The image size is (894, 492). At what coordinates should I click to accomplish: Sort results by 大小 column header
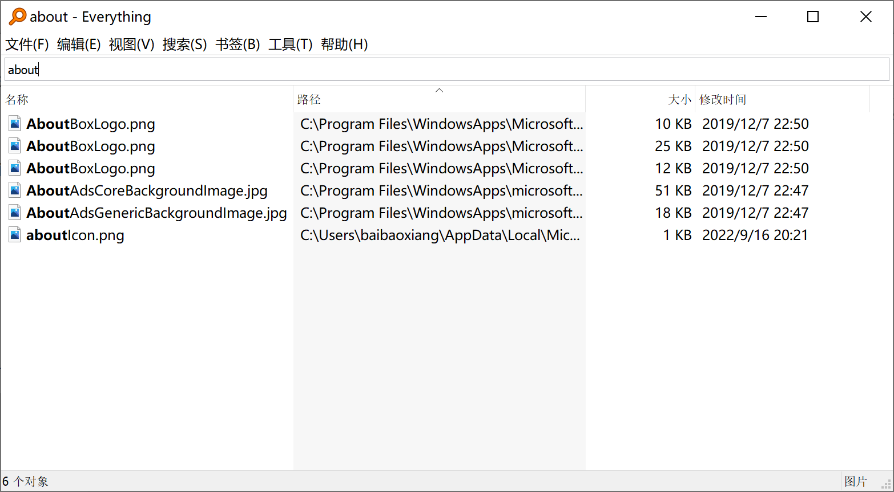pos(640,100)
